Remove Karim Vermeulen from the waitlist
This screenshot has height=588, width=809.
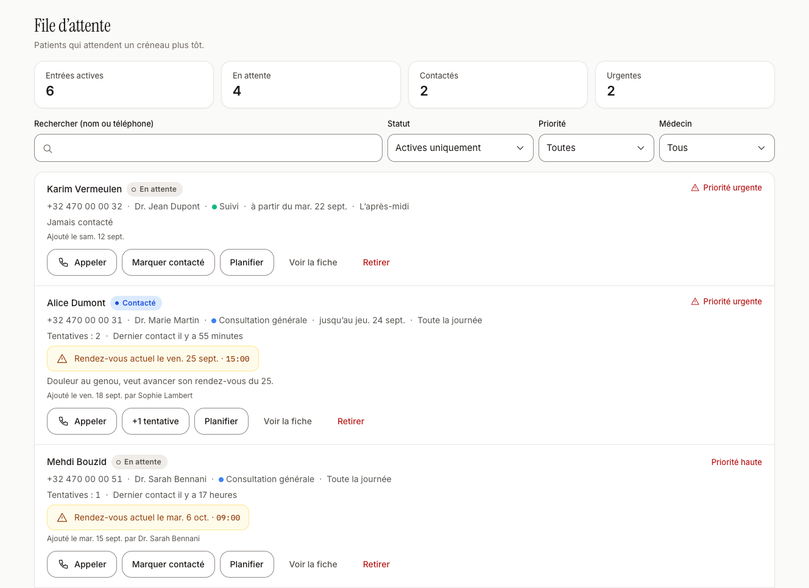(376, 262)
